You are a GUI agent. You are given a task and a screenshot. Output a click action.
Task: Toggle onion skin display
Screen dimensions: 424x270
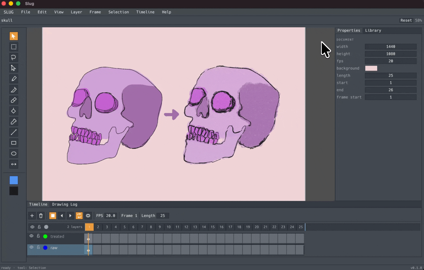coord(88,215)
